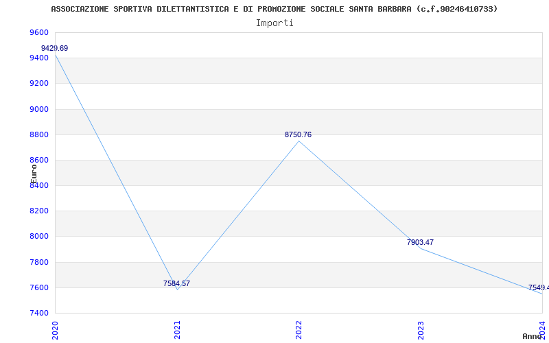Image resolution: width=549 pixels, height=343 pixels.
Task: Select the 2020 x-axis year label
Action: [x=55, y=330]
